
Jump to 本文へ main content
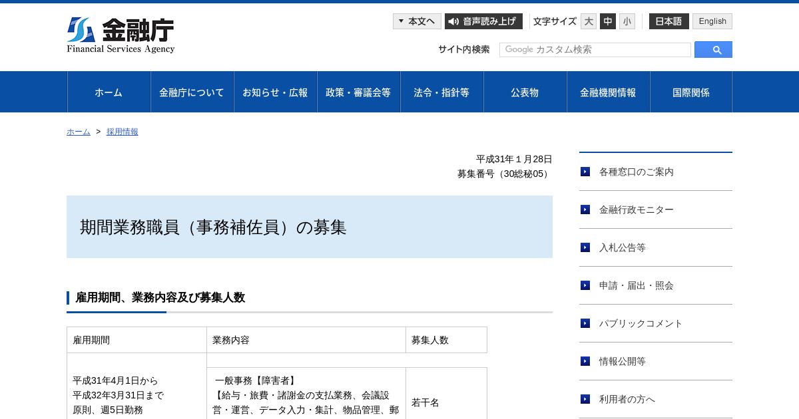[x=417, y=21]
